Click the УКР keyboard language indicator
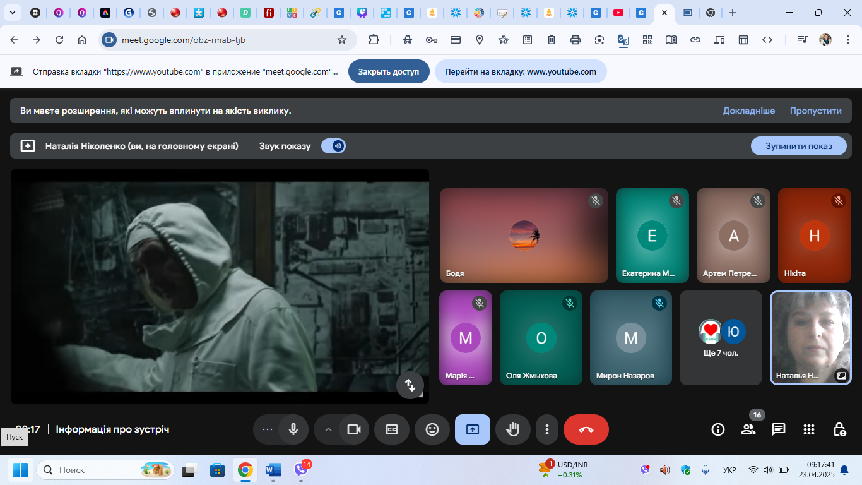Screen dimensions: 862x485 (729, 470)
